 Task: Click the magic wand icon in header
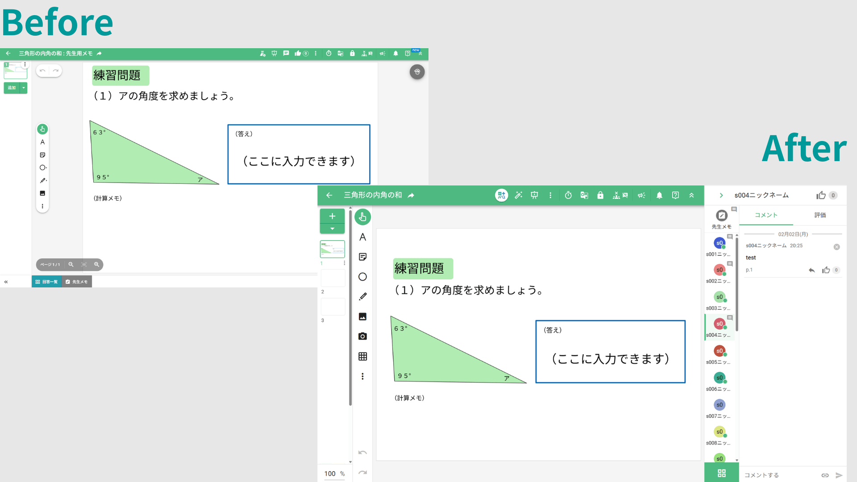tap(518, 195)
